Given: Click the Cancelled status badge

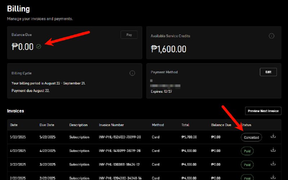Looking at the screenshot, I should point(251,137).
